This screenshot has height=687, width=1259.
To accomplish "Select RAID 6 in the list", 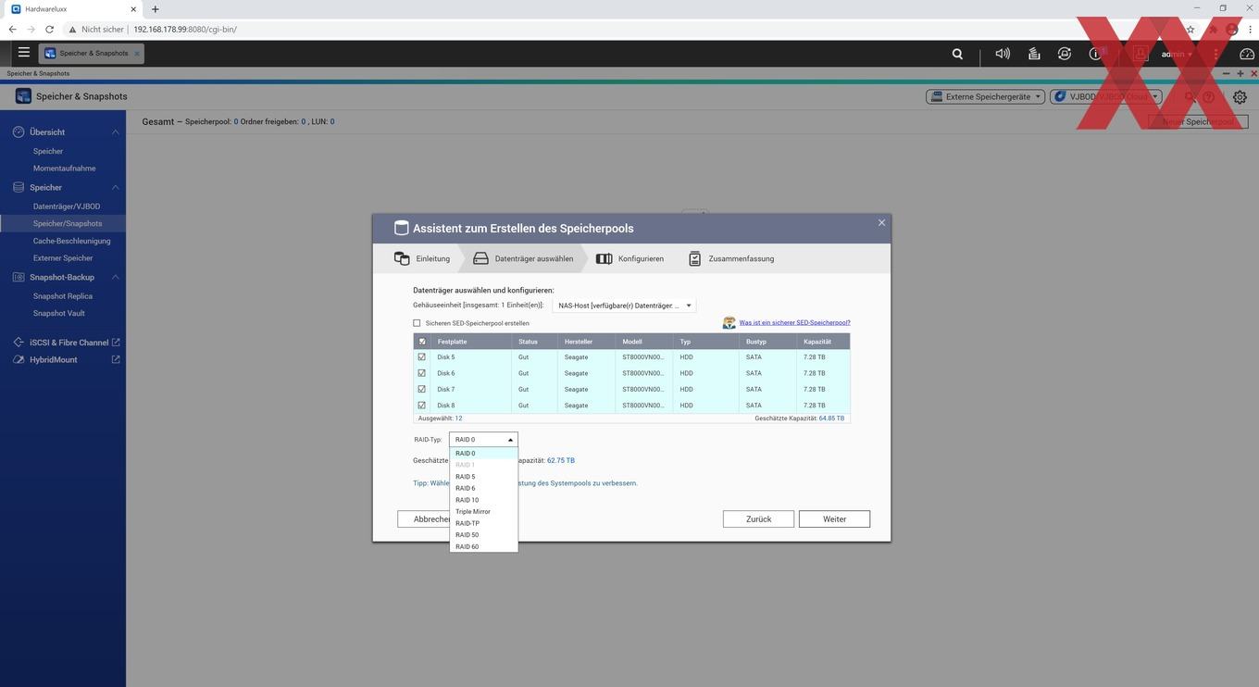I will 483,488.
